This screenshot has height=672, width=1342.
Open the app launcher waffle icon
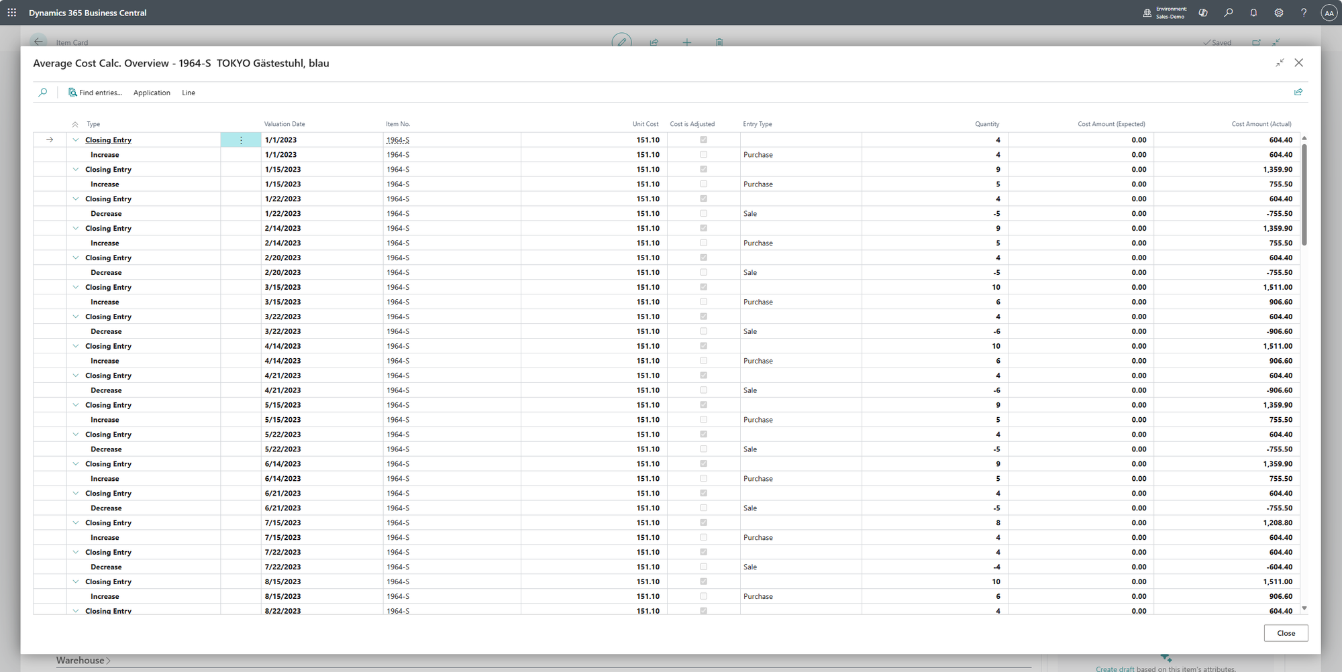pyautogui.click(x=12, y=13)
